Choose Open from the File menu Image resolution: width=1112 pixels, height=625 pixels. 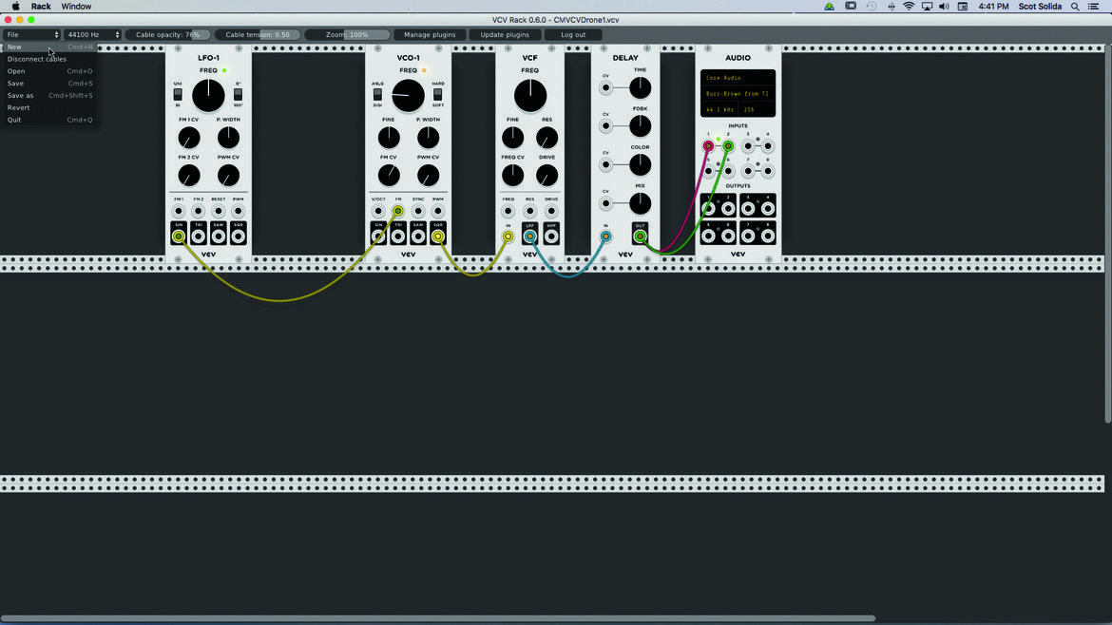[49, 71]
